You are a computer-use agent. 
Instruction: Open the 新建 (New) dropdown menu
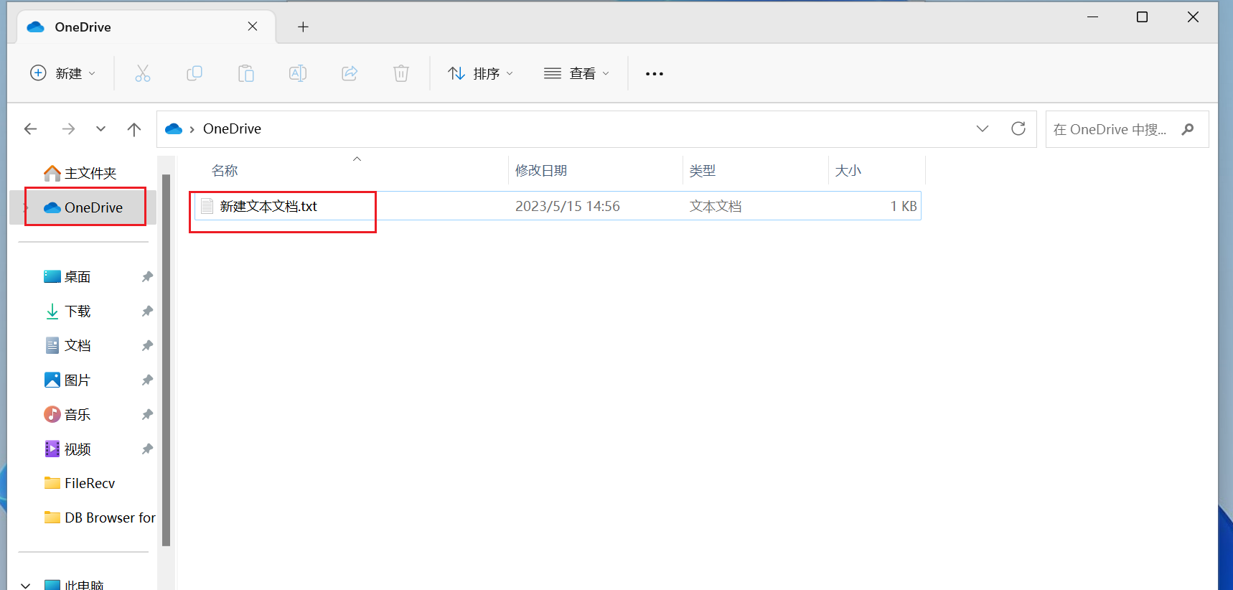tap(62, 73)
